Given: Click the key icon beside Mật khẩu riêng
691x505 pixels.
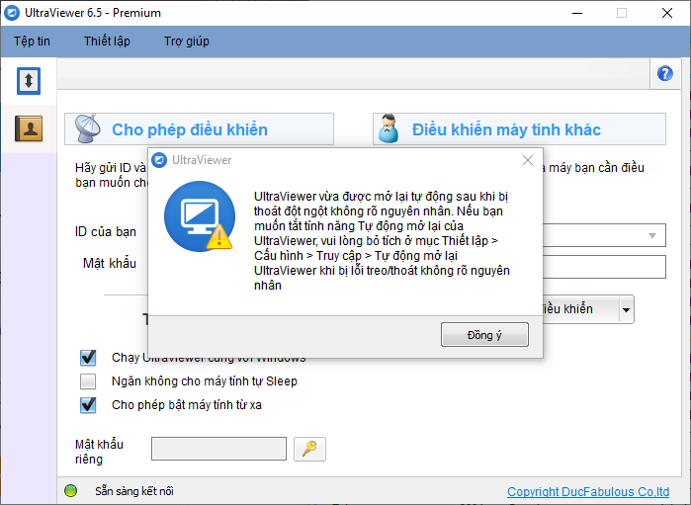Looking at the screenshot, I should 309,449.
